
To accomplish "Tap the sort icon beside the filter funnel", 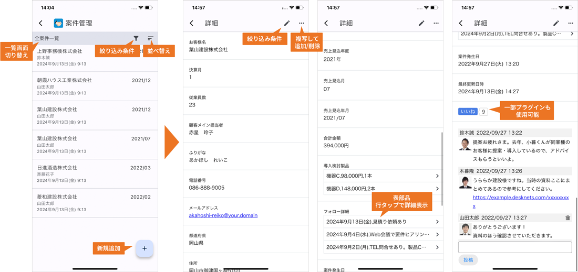I will [151, 38].
